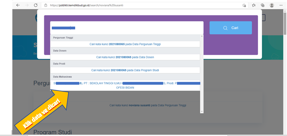Click the browser forward arrow
The height and width of the screenshot is (136, 287).
[x=27, y=5]
